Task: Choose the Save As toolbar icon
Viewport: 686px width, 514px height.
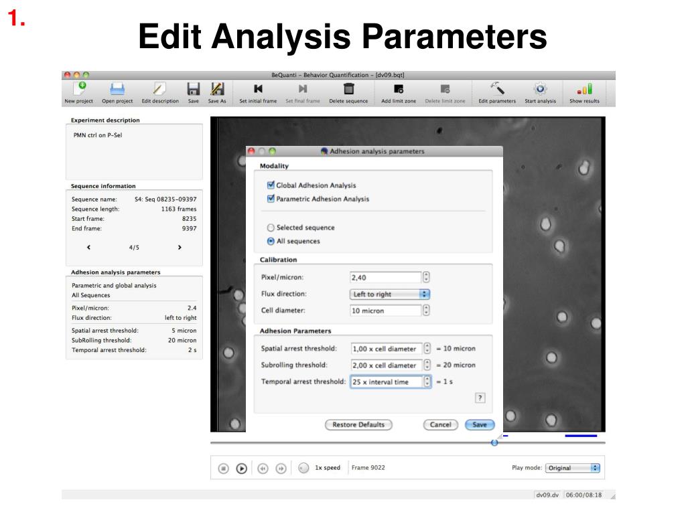Action: 217,89
